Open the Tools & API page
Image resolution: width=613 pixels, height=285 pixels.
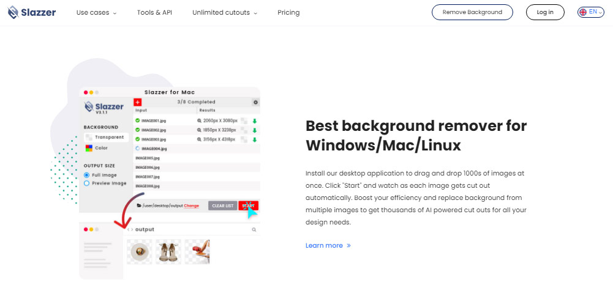tap(154, 12)
